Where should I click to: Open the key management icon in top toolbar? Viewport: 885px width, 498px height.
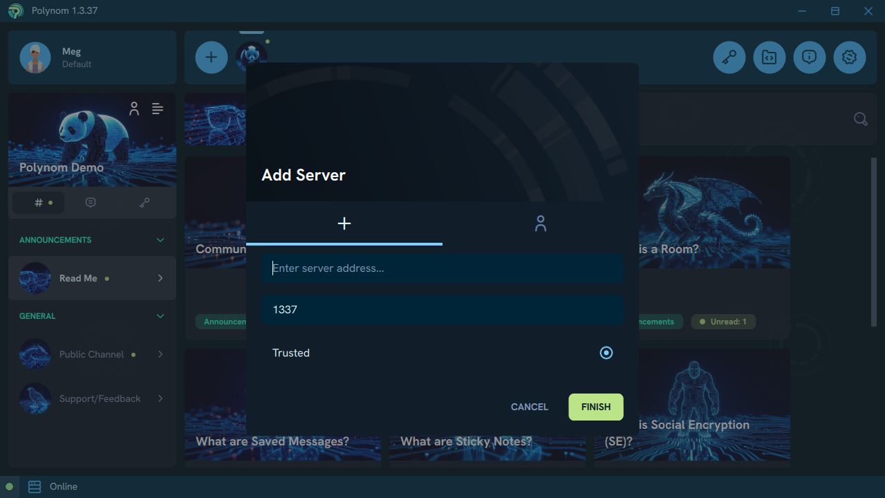[x=729, y=57]
